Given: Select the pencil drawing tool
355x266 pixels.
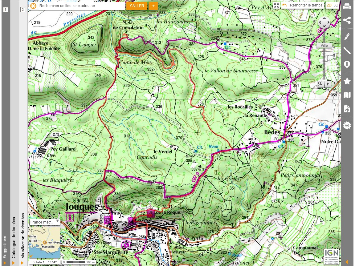Looking at the screenshot, I should pyautogui.click(x=347, y=37).
